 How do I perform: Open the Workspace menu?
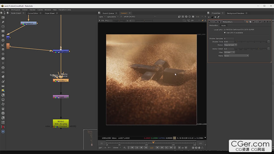(16, 10)
